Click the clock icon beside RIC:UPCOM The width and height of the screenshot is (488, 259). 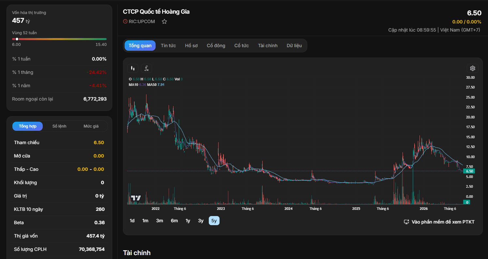(x=125, y=21)
